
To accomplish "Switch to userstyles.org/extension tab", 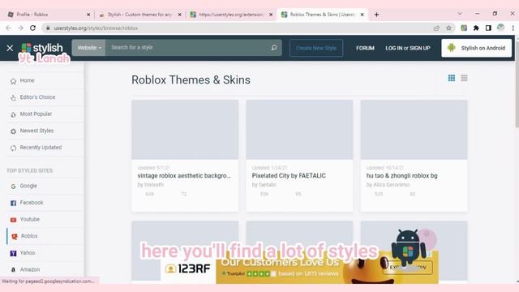I will click(230, 15).
